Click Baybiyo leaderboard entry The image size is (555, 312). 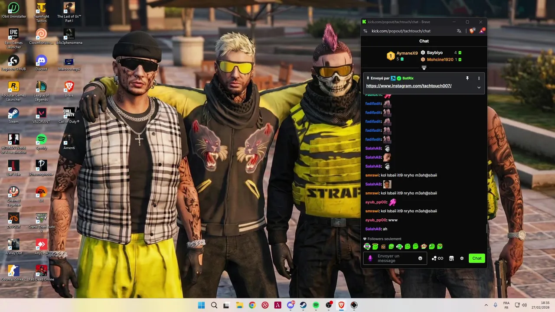pyautogui.click(x=435, y=53)
